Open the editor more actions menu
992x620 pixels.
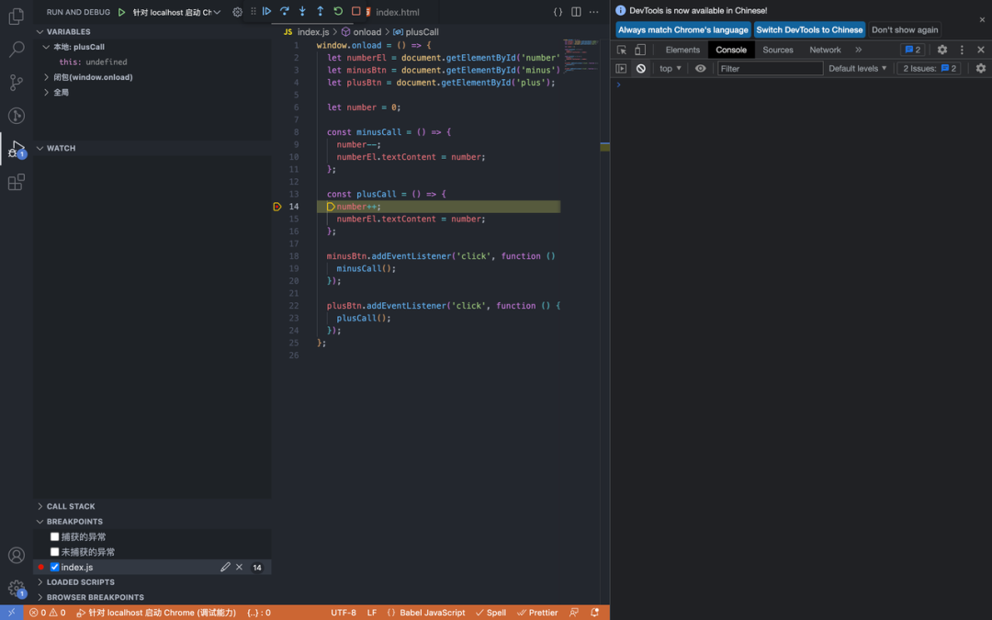593,12
